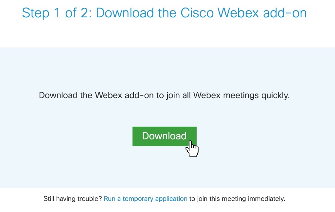The width and height of the screenshot is (335, 212).
Task: Click the word quickly in the instruction sentence
Action: pos(275,96)
